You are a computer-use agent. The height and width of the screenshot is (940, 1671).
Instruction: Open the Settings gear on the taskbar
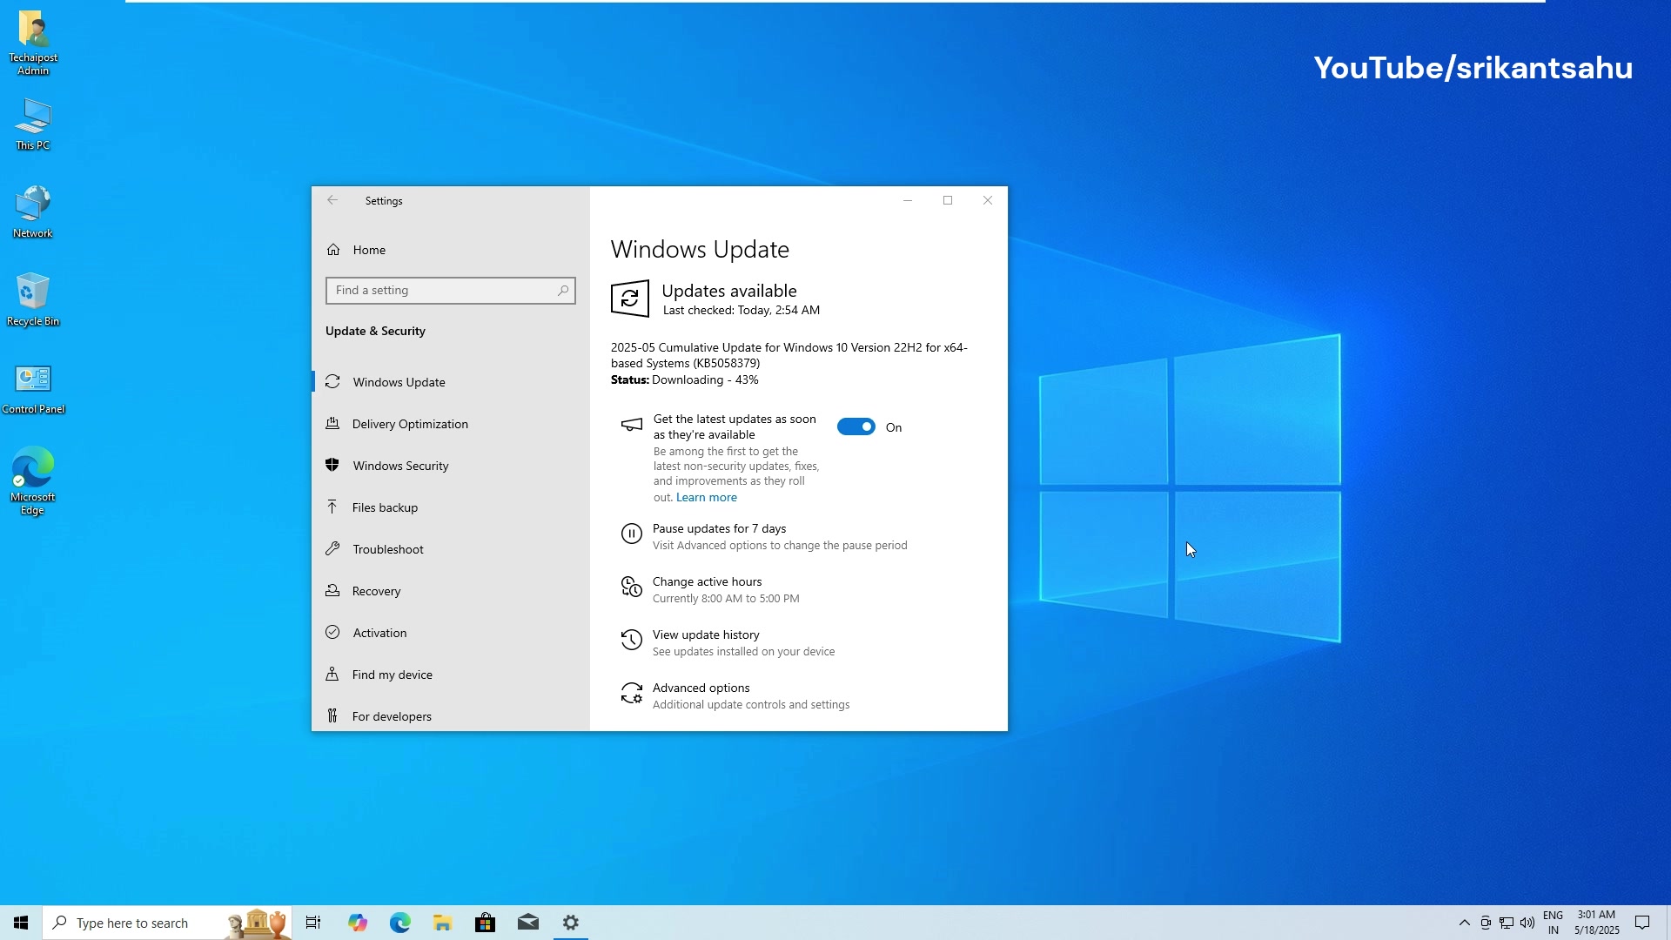click(570, 923)
